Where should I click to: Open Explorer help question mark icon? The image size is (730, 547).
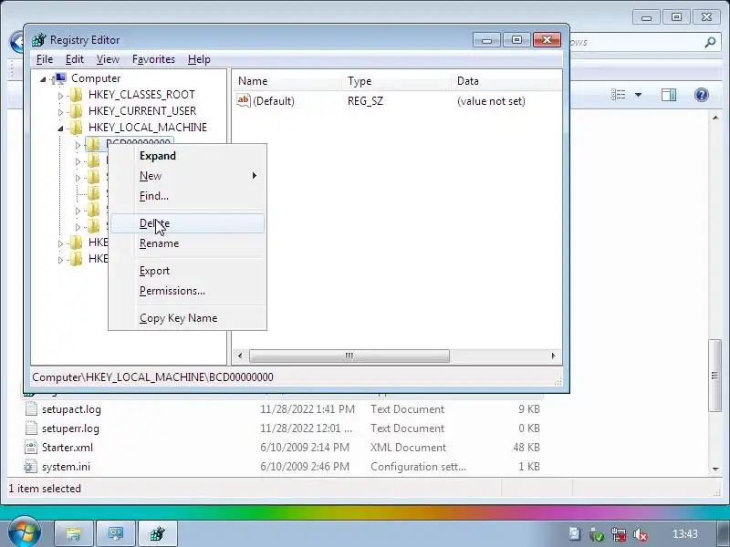pyautogui.click(x=701, y=95)
